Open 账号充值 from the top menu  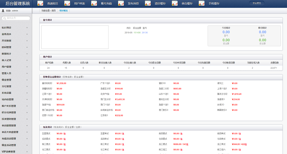[106, 3]
